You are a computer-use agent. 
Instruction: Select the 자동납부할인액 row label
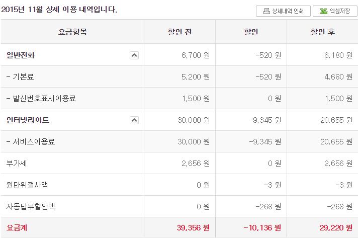point(31,207)
